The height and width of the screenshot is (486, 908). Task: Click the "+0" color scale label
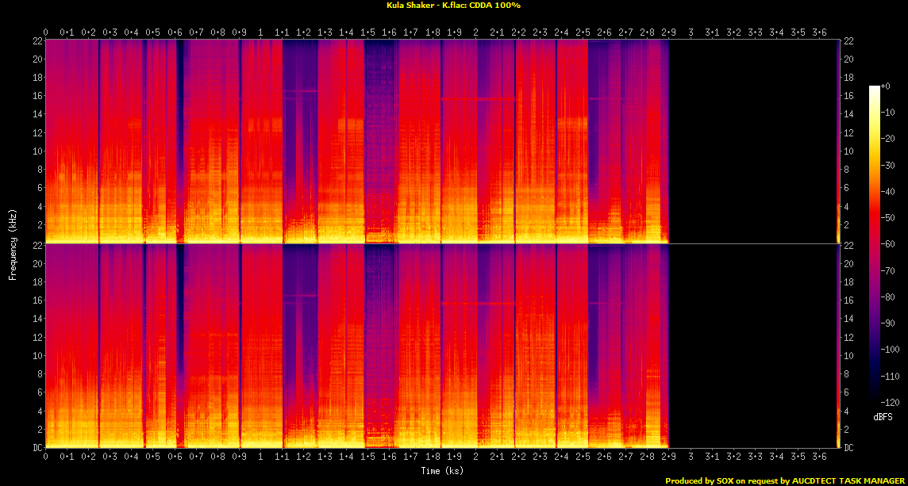click(x=886, y=86)
